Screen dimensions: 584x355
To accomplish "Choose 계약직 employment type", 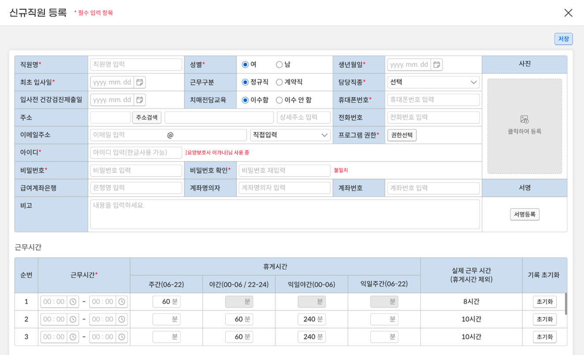I will (279, 82).
